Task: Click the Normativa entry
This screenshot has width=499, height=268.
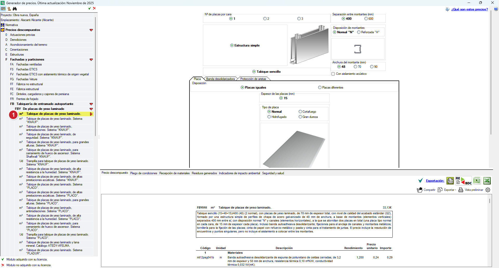Action: tap(12, 25)
